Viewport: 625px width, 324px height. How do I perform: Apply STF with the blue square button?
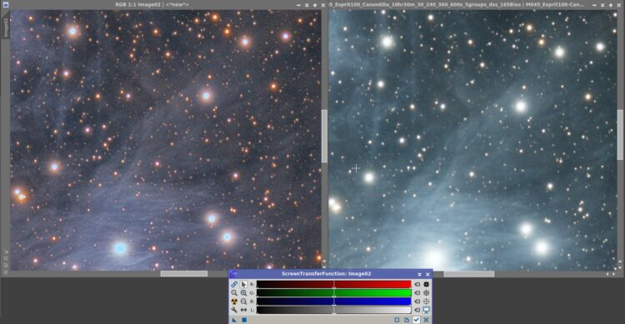(x=244, y=320)
